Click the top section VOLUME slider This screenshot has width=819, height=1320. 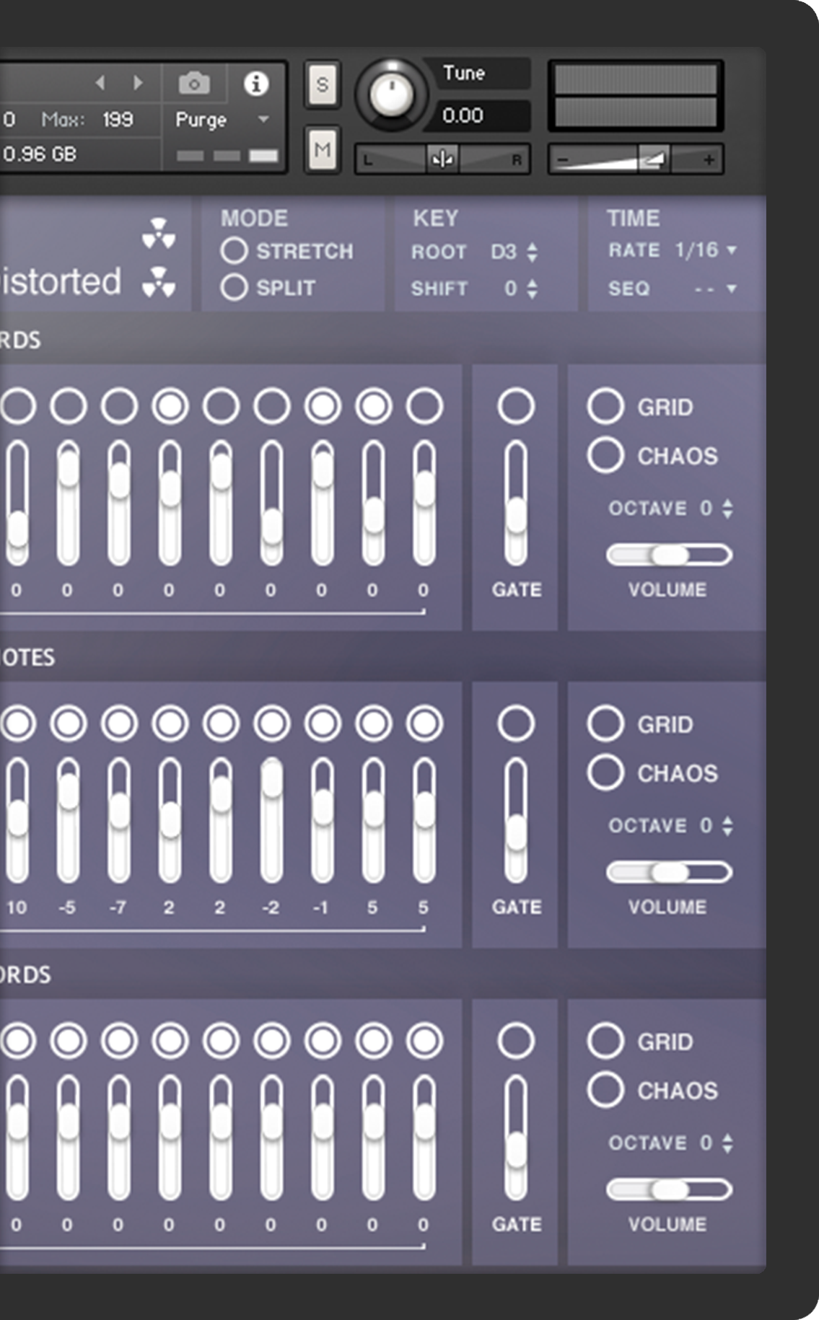[x=669, y=555]
